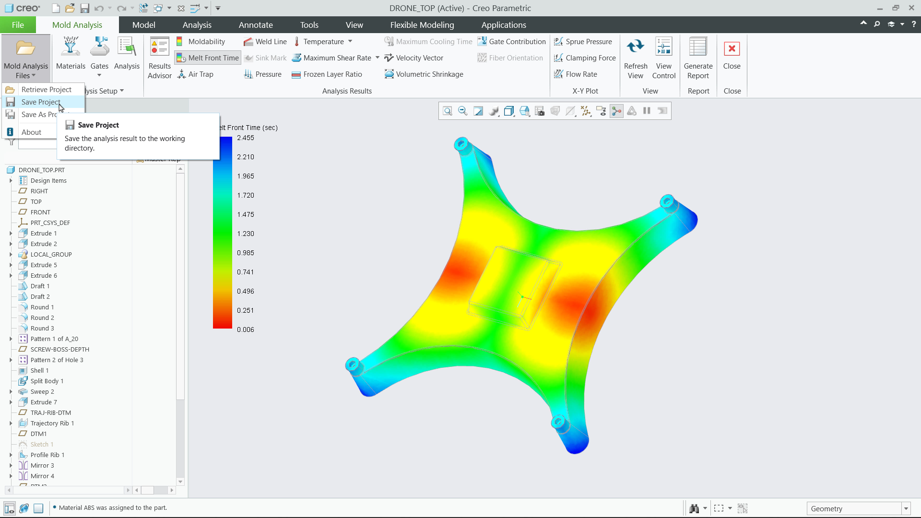Refresh the analysis view
This screenshot has height=518, width=921.
(636, 58)
